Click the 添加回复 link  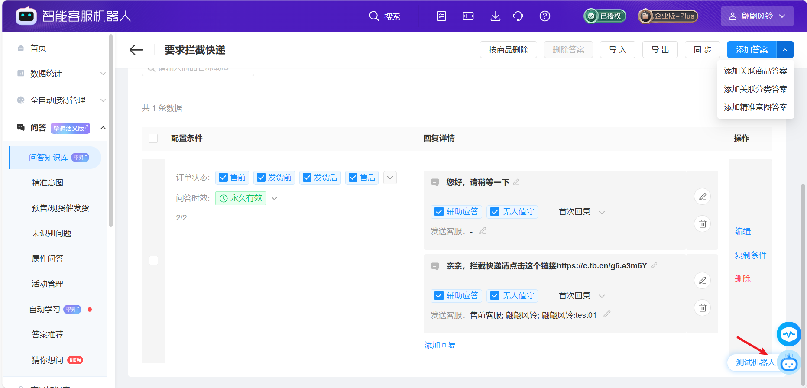coord(440,345)
